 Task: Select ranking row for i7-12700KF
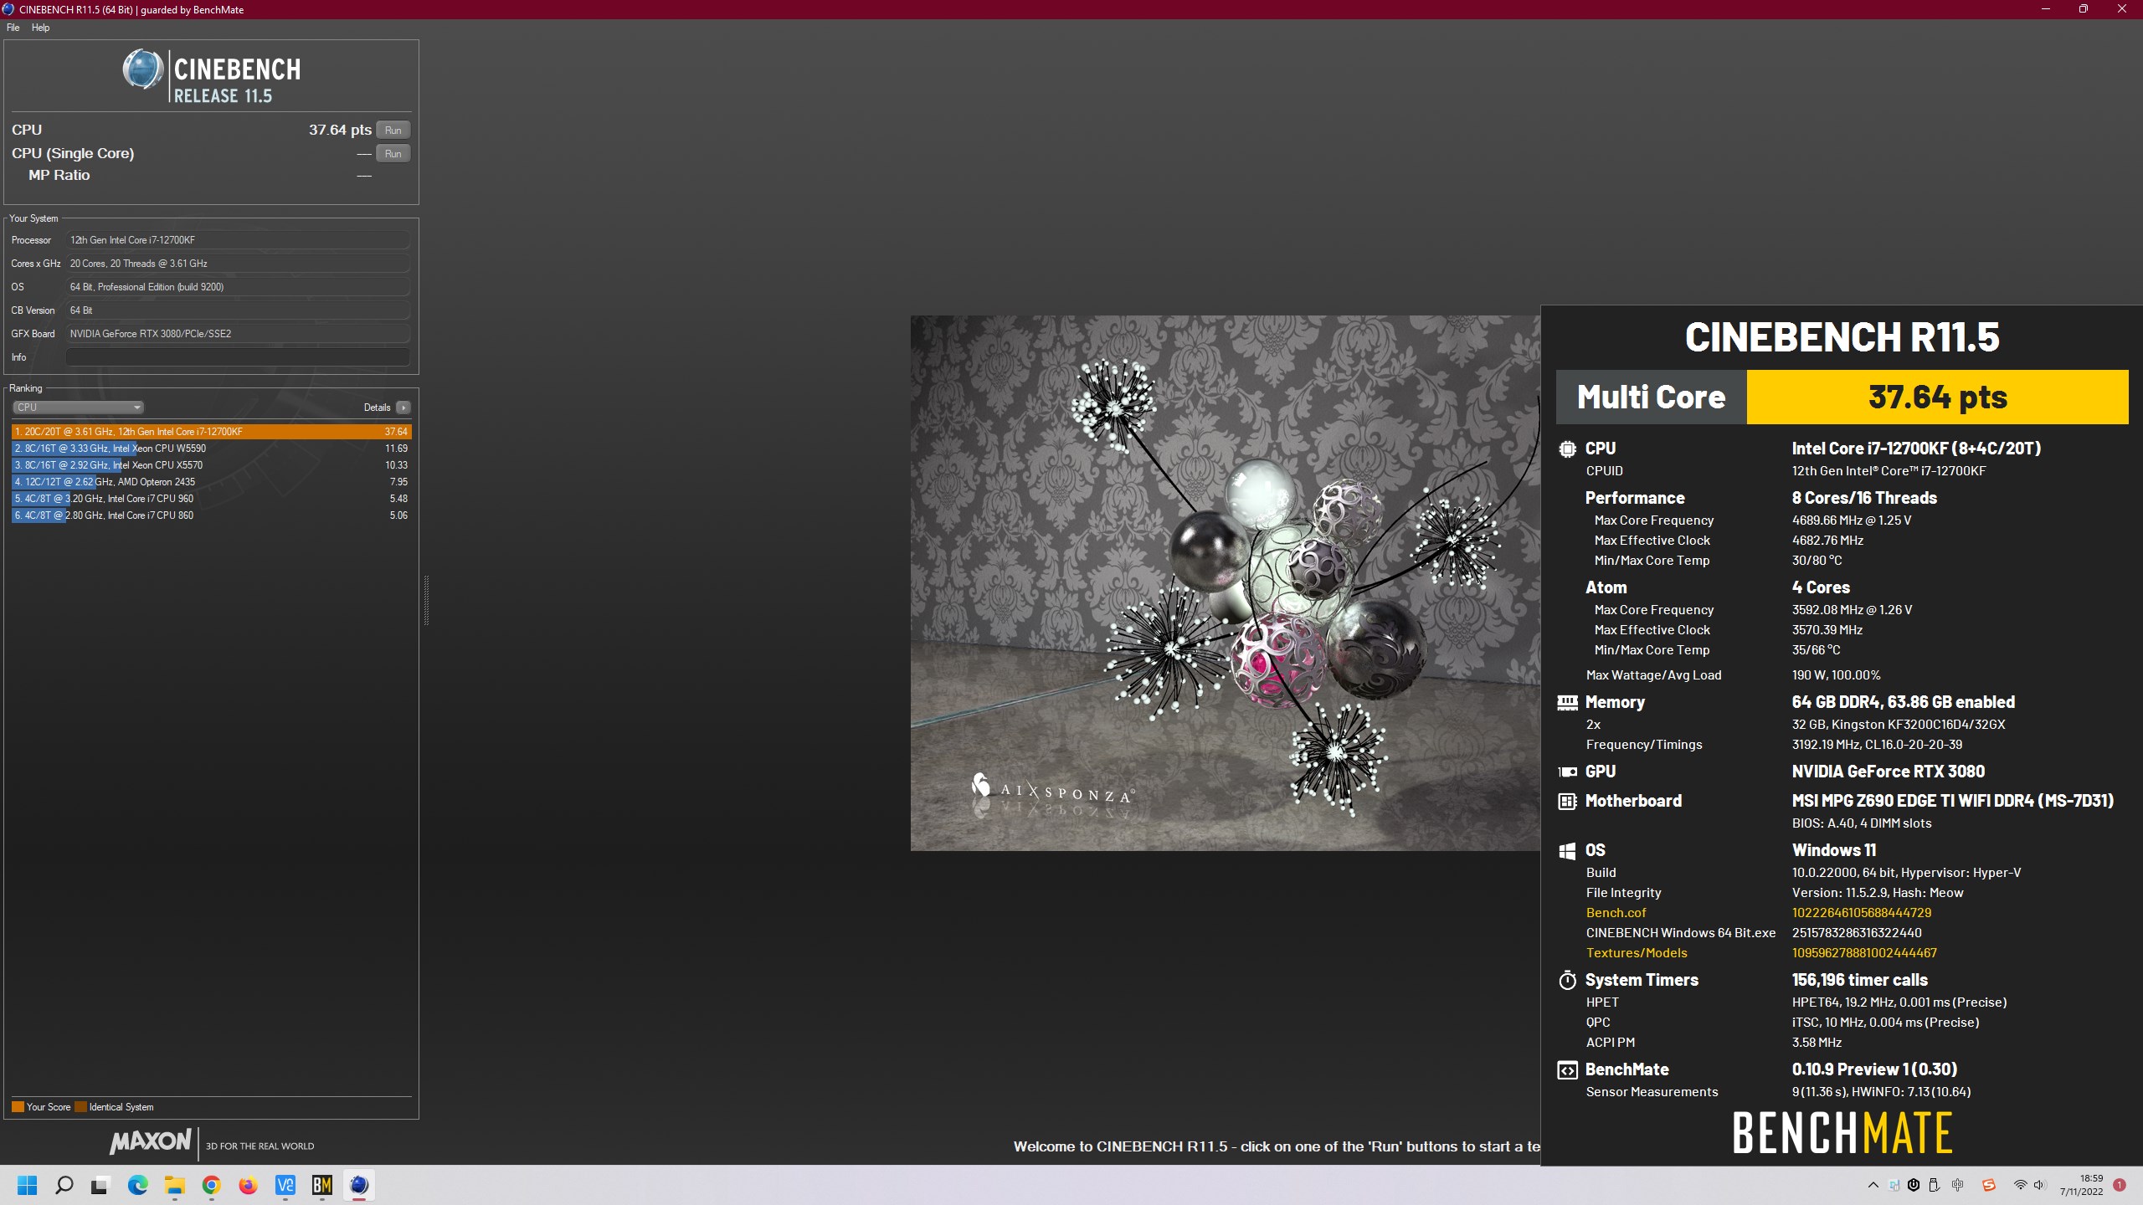click(x=211, y=432)
